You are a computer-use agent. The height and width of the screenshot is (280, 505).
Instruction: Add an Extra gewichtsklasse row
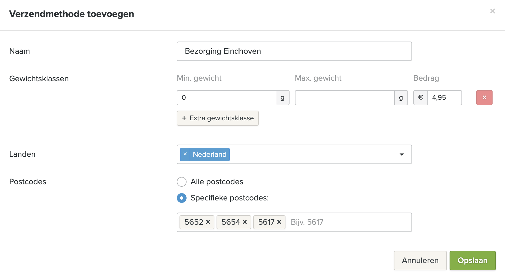(218, 118)
